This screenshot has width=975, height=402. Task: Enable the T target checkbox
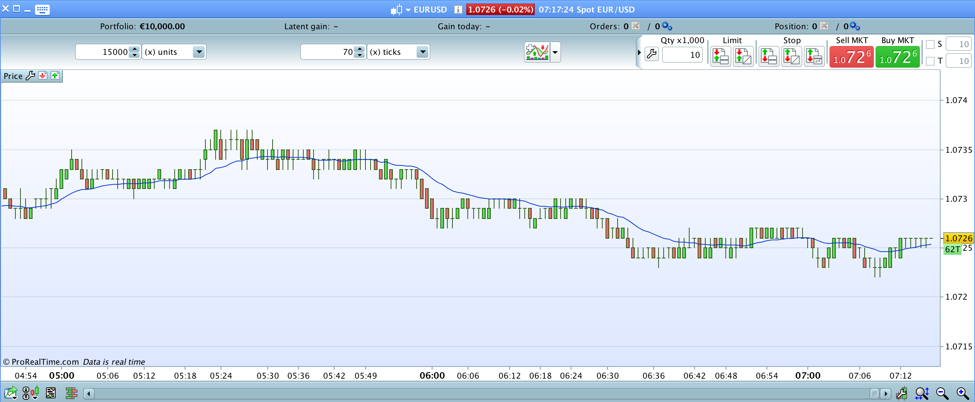coord(930,61)
